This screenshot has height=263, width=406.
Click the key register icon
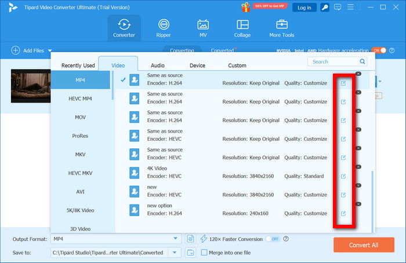[x=325, y=8]
